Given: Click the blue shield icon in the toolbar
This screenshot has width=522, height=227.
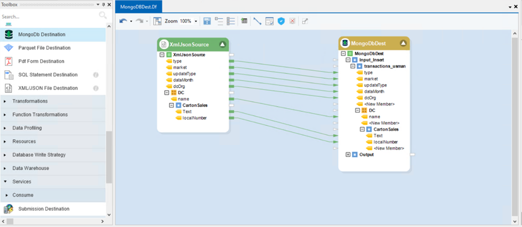Looking at the screenshot, I should [281, 21].
